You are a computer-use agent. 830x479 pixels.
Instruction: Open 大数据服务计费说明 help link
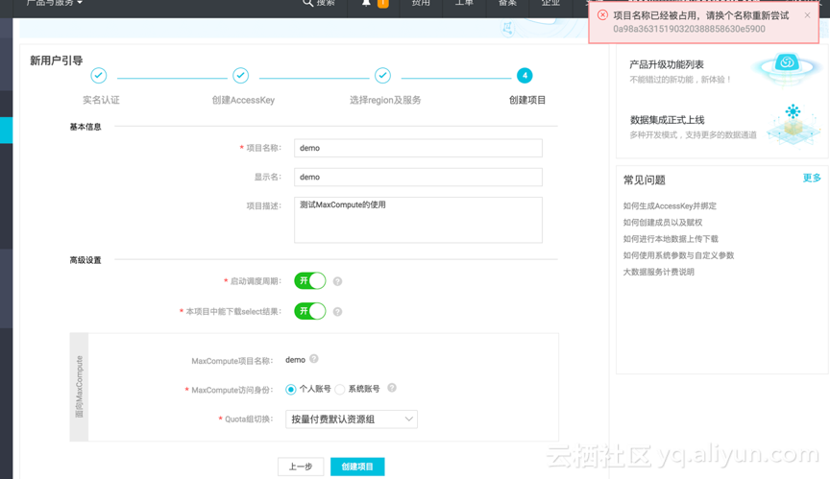pos(658,272)
